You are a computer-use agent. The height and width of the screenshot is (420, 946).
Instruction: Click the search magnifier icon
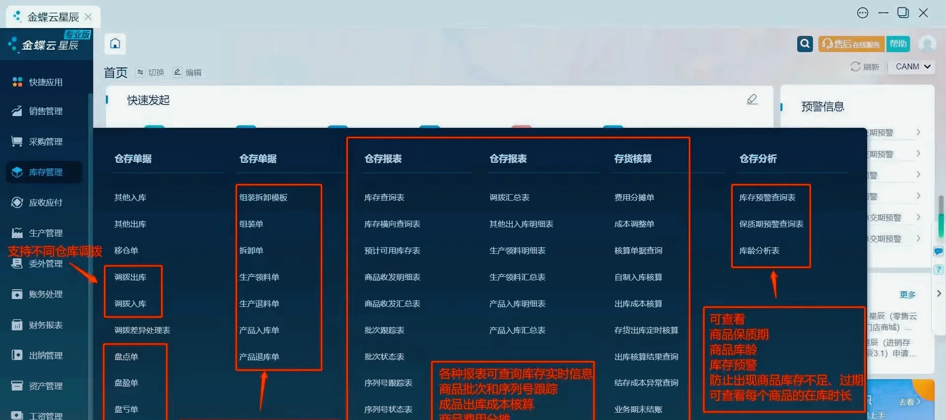click(805, 44)
